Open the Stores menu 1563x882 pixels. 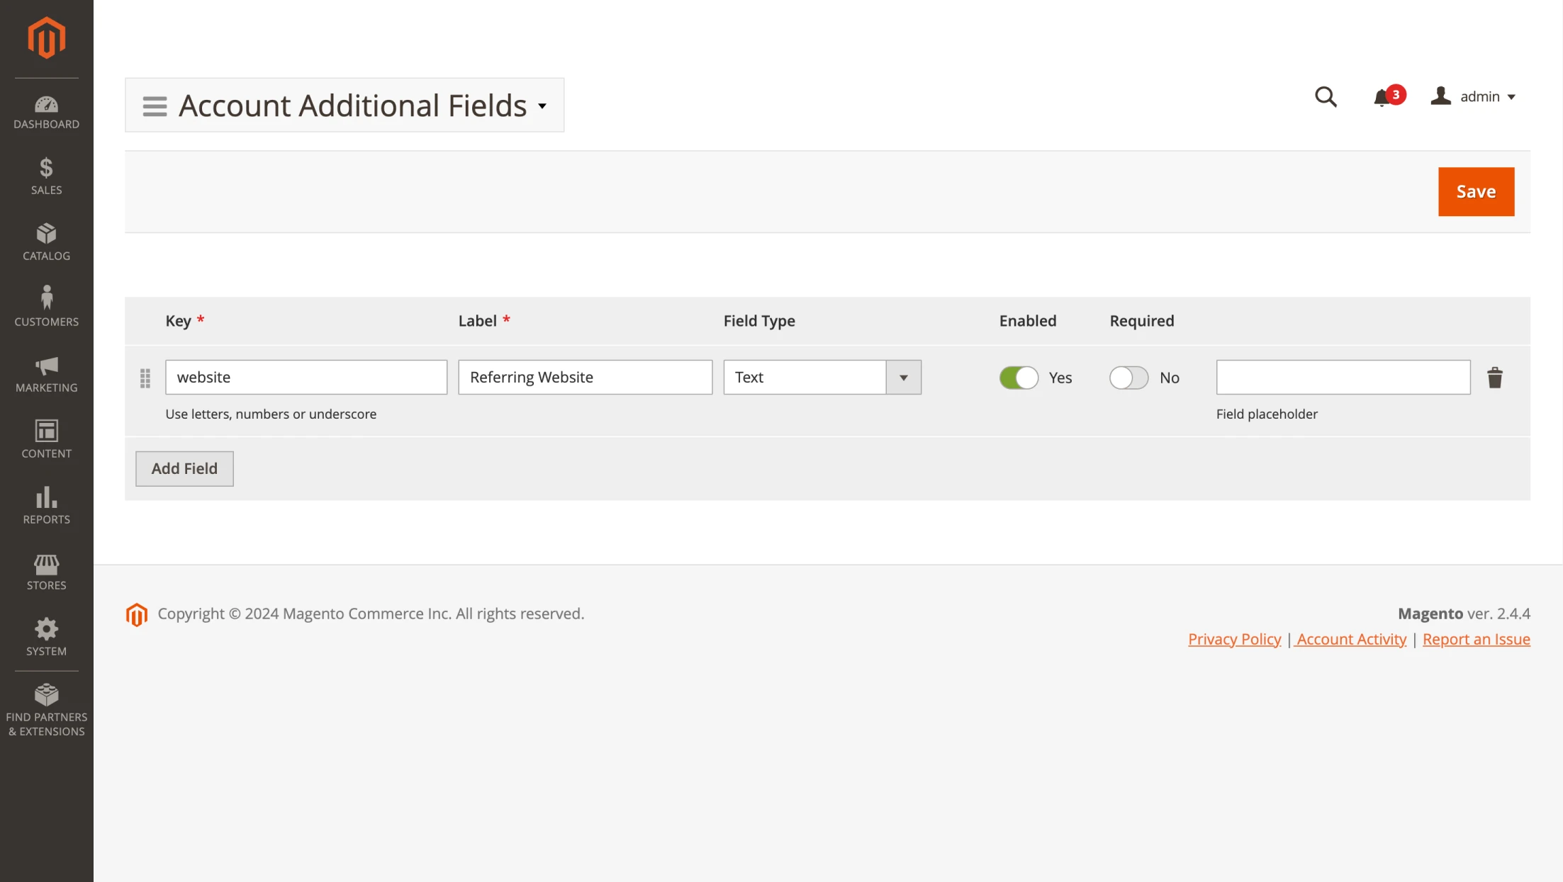click(47, 571)
